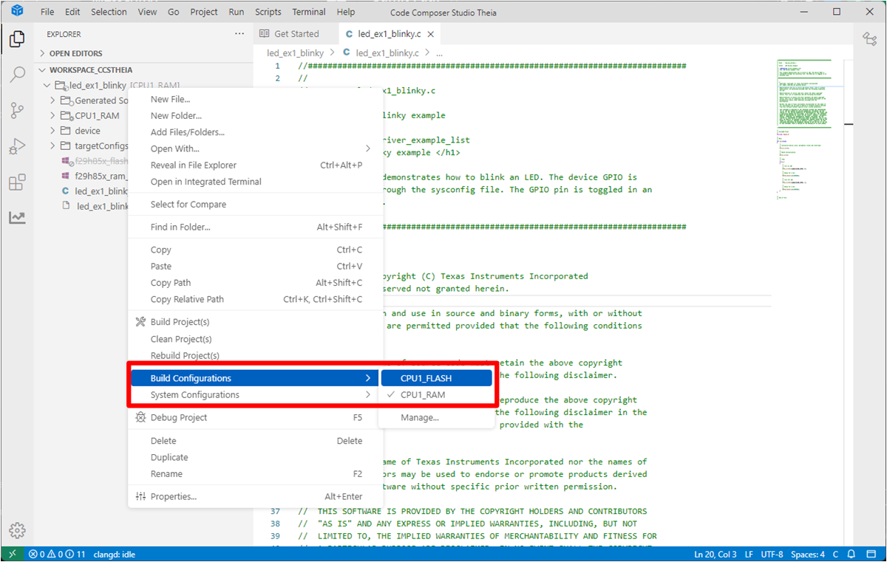
Task: Open the Extensions view icon
Action: [x=17, y=182]
